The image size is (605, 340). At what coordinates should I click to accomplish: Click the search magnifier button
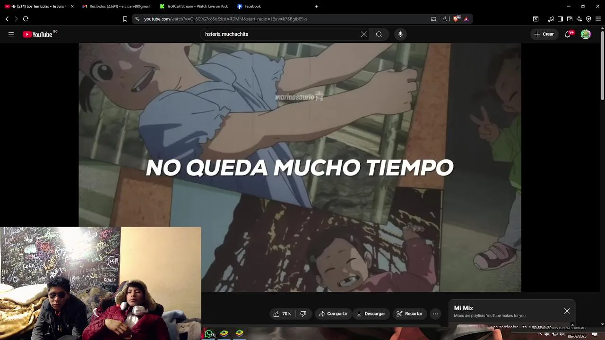pyautogui.click(x=379, y=34)
